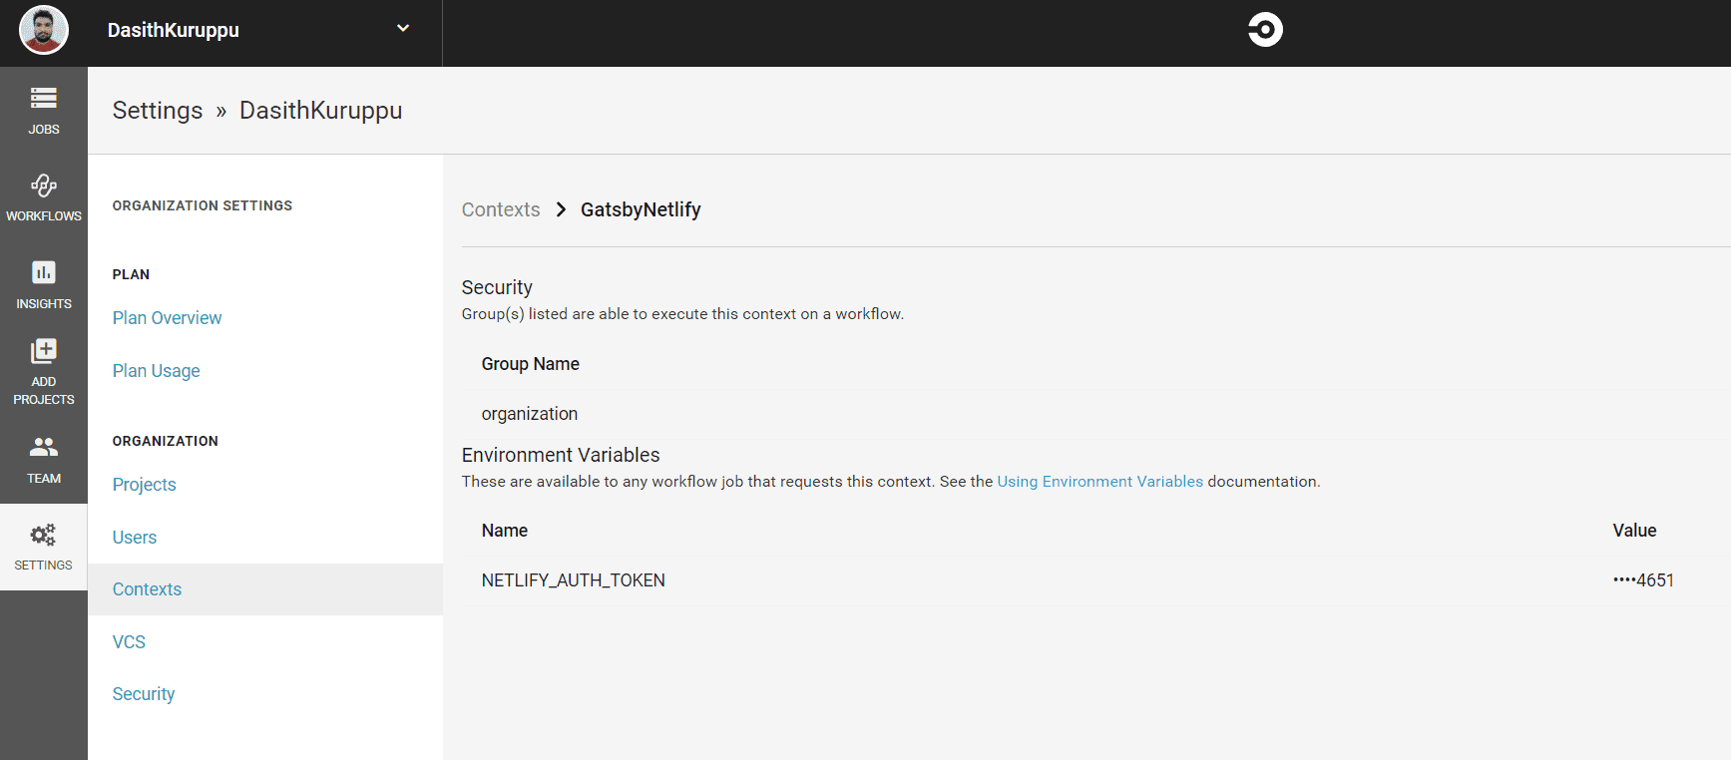Go to Projects settings
The image size is (1731, 760).
tap(144, 485)
